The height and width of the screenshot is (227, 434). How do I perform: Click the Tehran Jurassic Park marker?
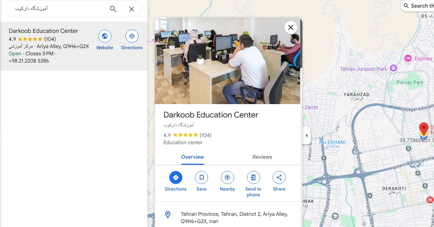[x=394, y=69]
